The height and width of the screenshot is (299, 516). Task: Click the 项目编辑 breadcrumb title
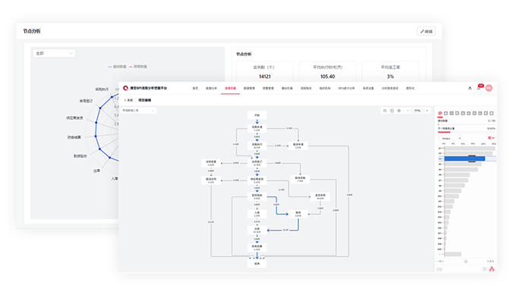pyautogui.click(x=144, y=100)
